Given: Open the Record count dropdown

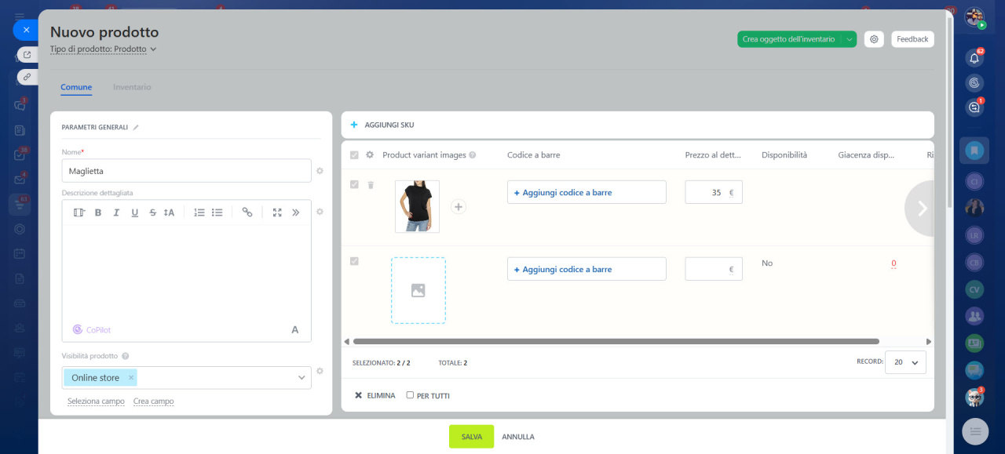Looking at the screenshot, I should (x=905, y=362).
